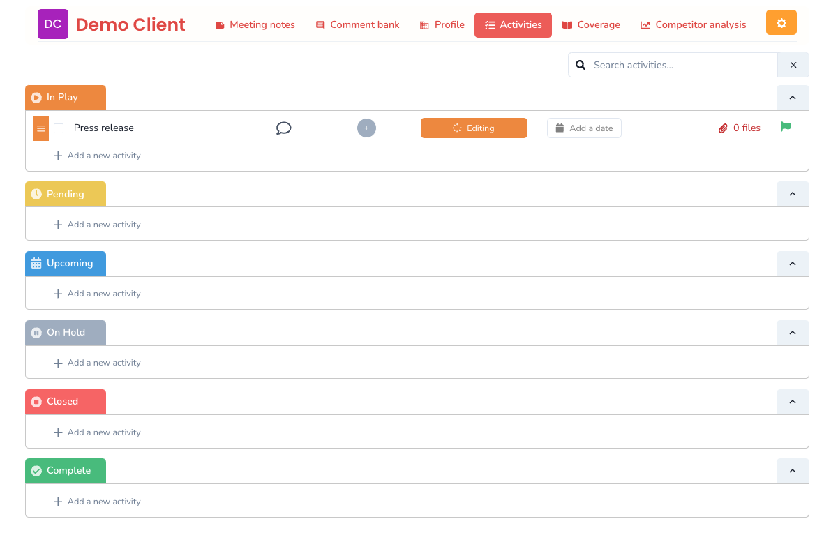831x535 pixels.
Task: Open the 0 files attachment link
Action: 746,128
